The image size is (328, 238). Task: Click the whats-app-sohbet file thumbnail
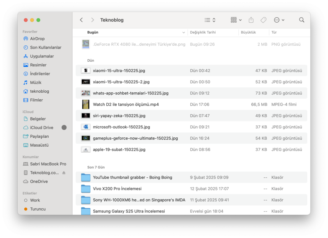[x=86, y=93]
